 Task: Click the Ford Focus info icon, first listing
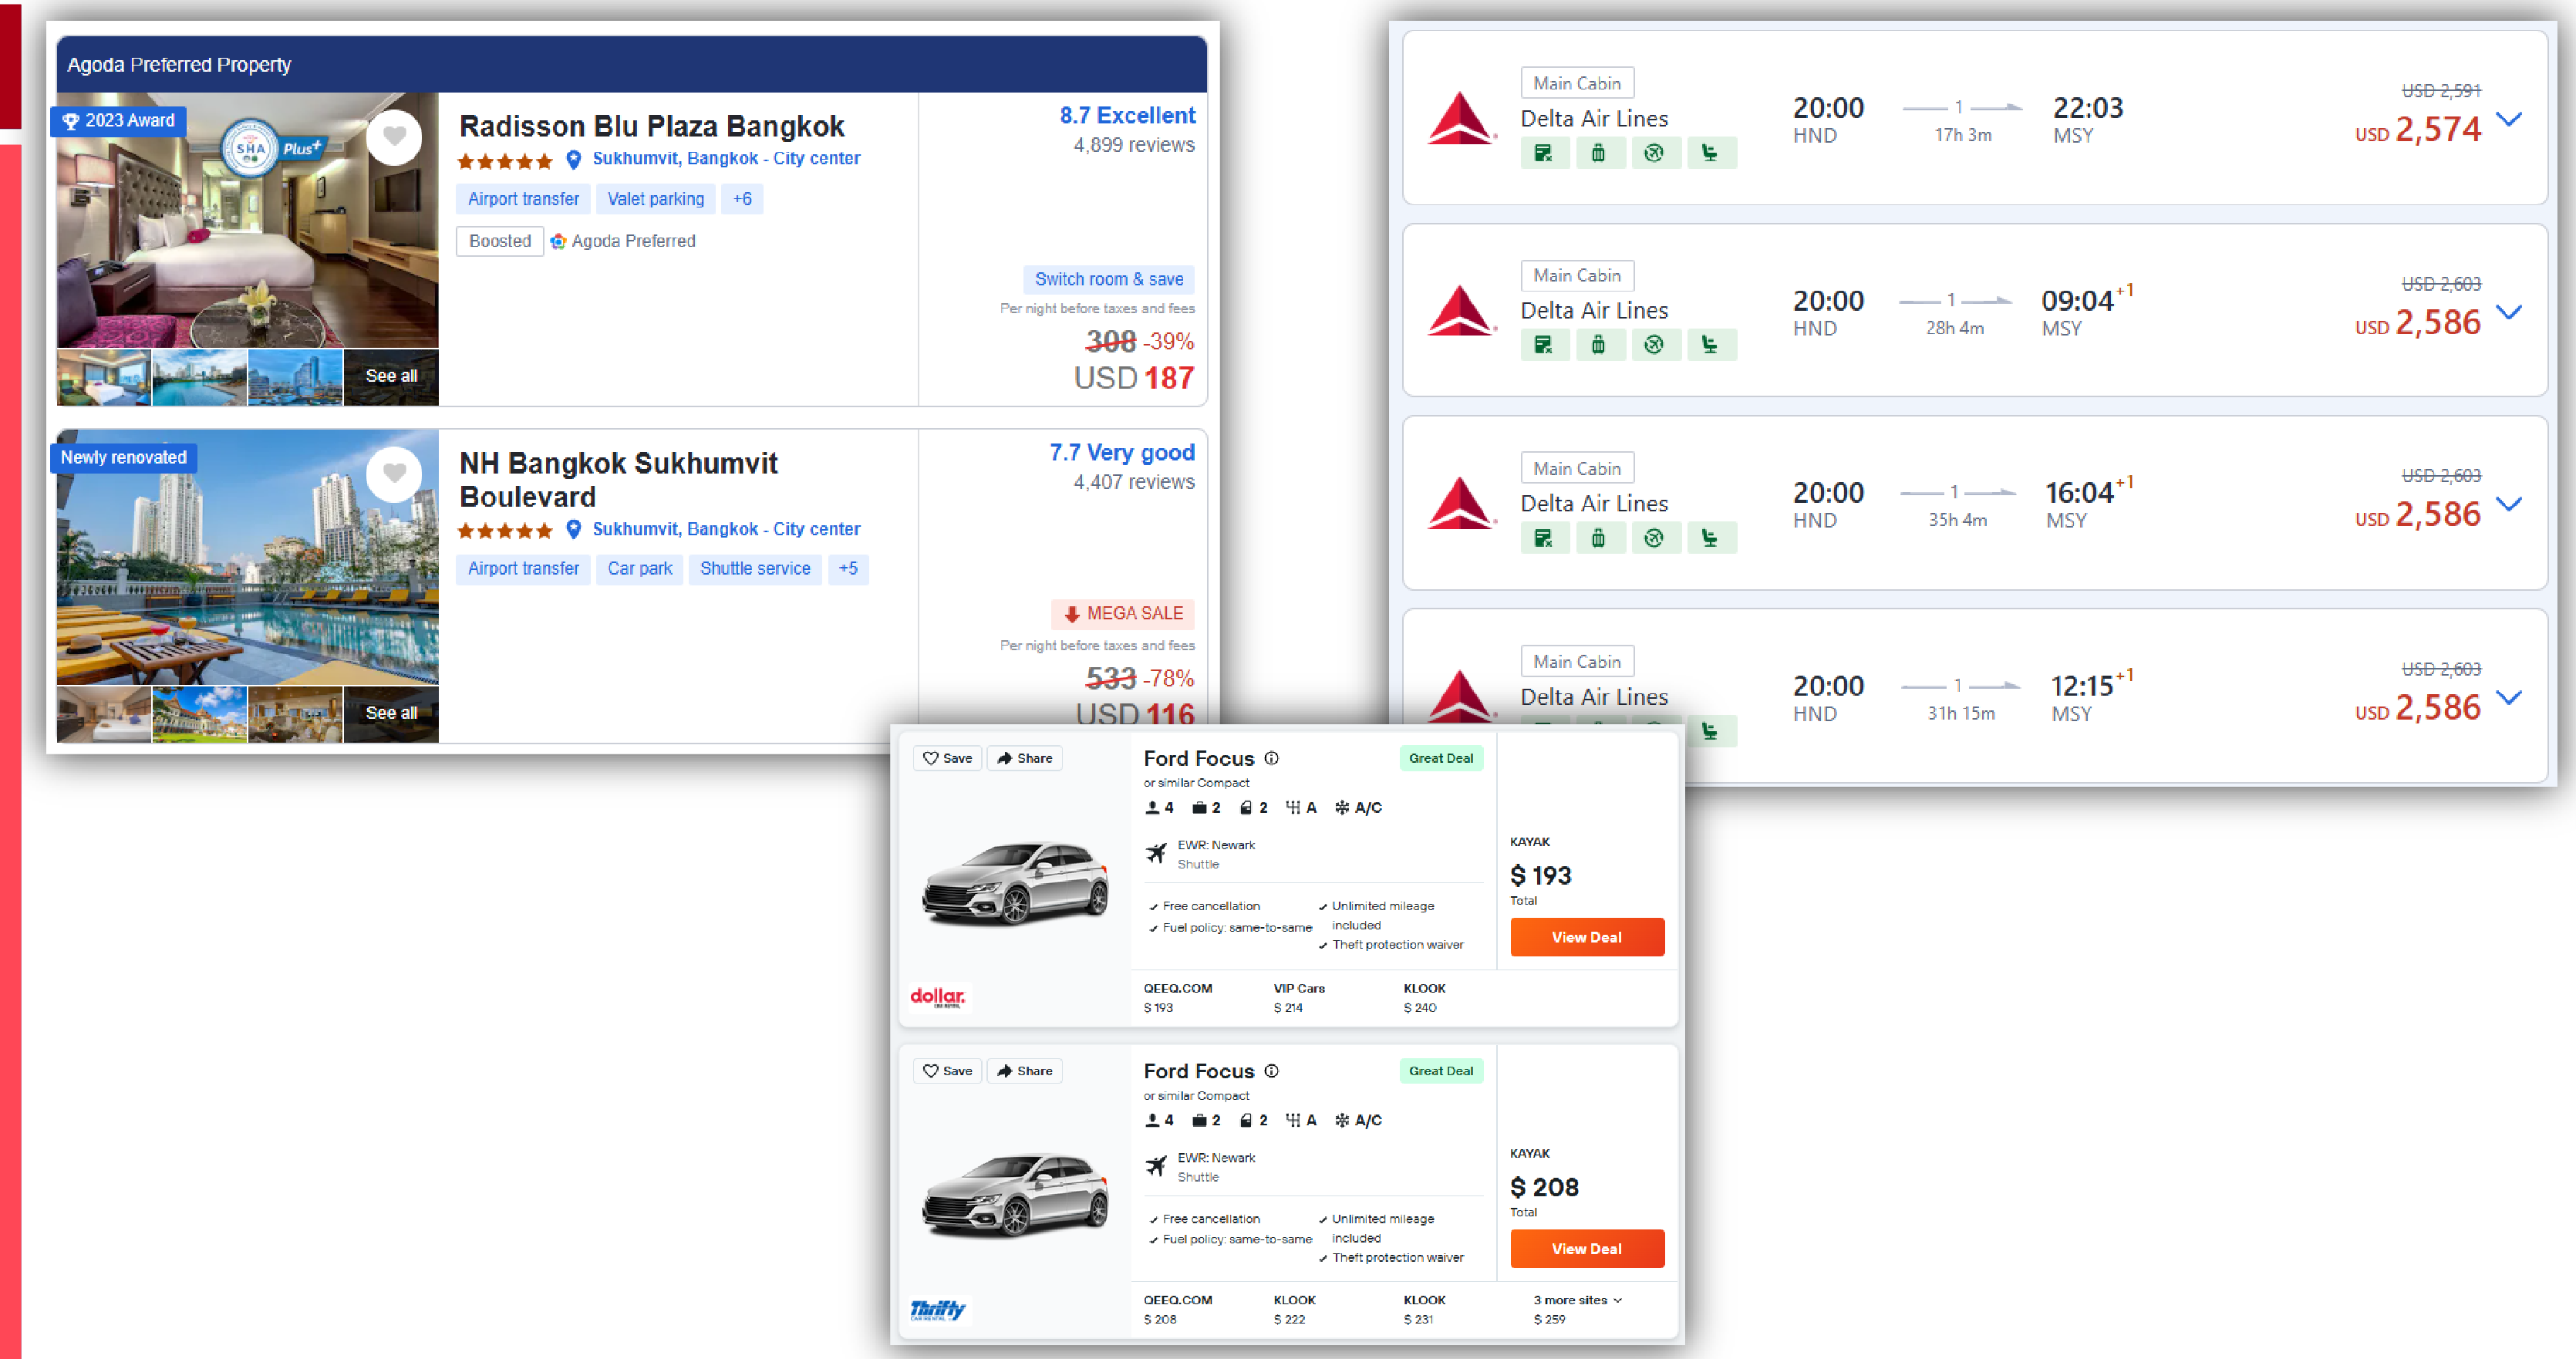1272,758
